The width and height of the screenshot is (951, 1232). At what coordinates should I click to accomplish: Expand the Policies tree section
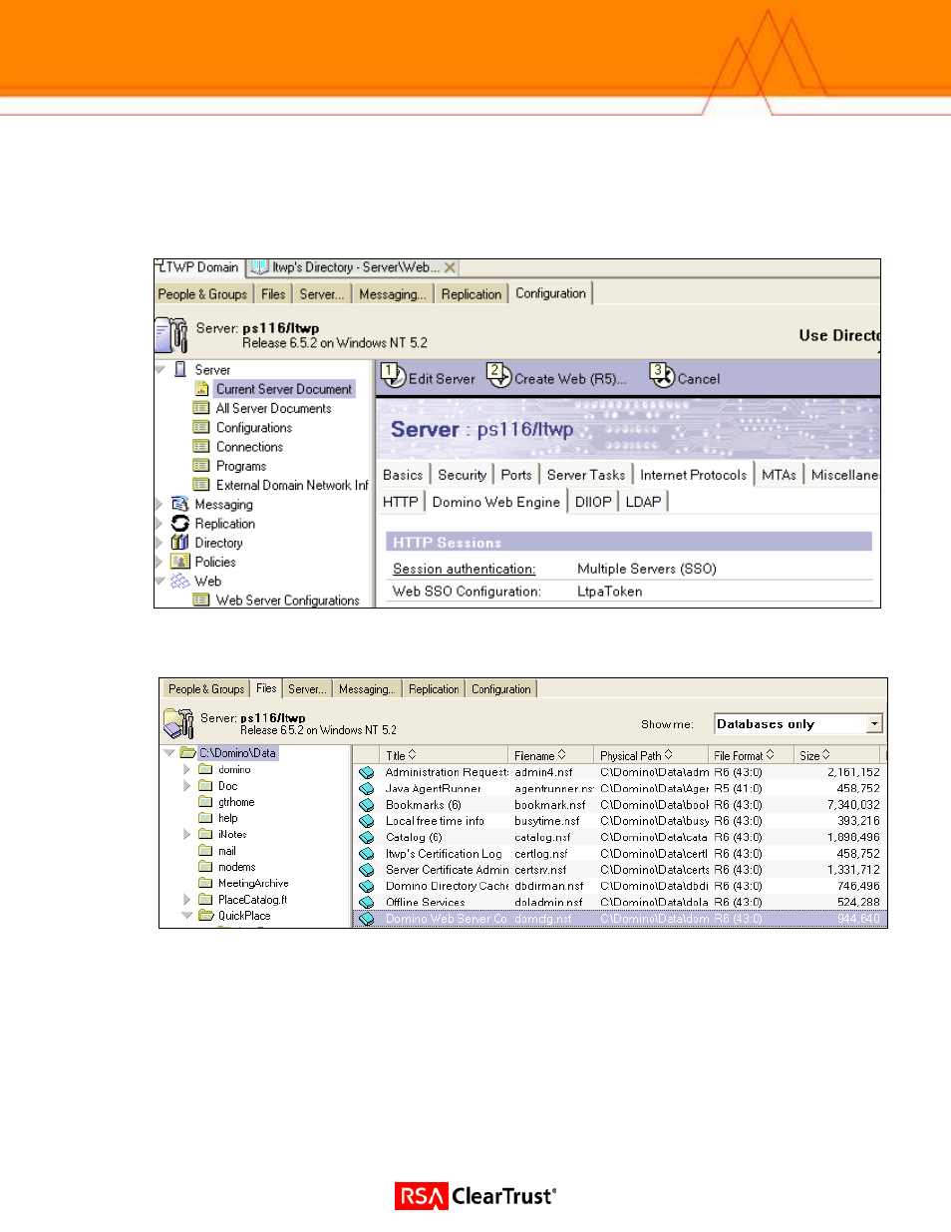click(159, 562)
